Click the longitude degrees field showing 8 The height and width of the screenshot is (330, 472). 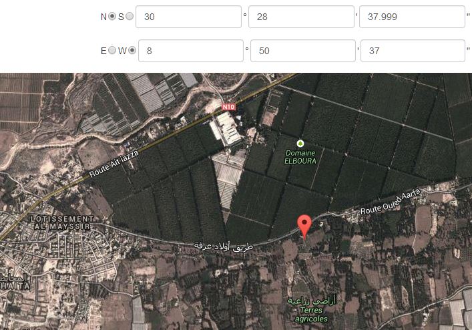[x=190, y=50]
